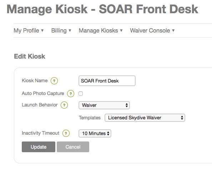Click the arrow next to Billing

[x=70, y=31]
